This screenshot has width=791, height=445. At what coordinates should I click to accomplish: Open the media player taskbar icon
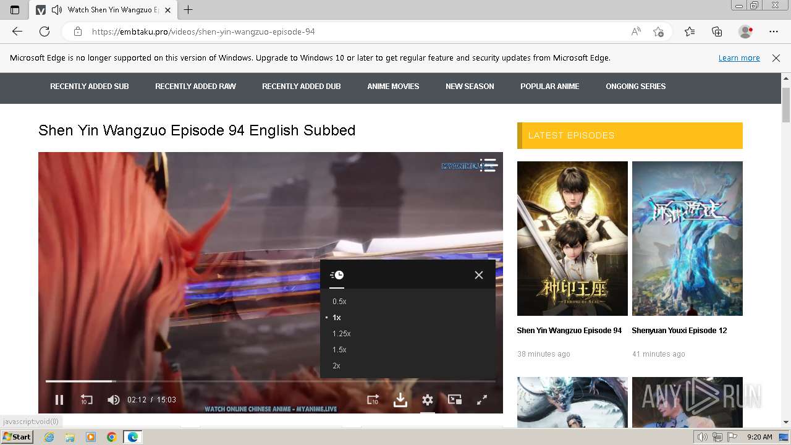[x=91, y=437]
